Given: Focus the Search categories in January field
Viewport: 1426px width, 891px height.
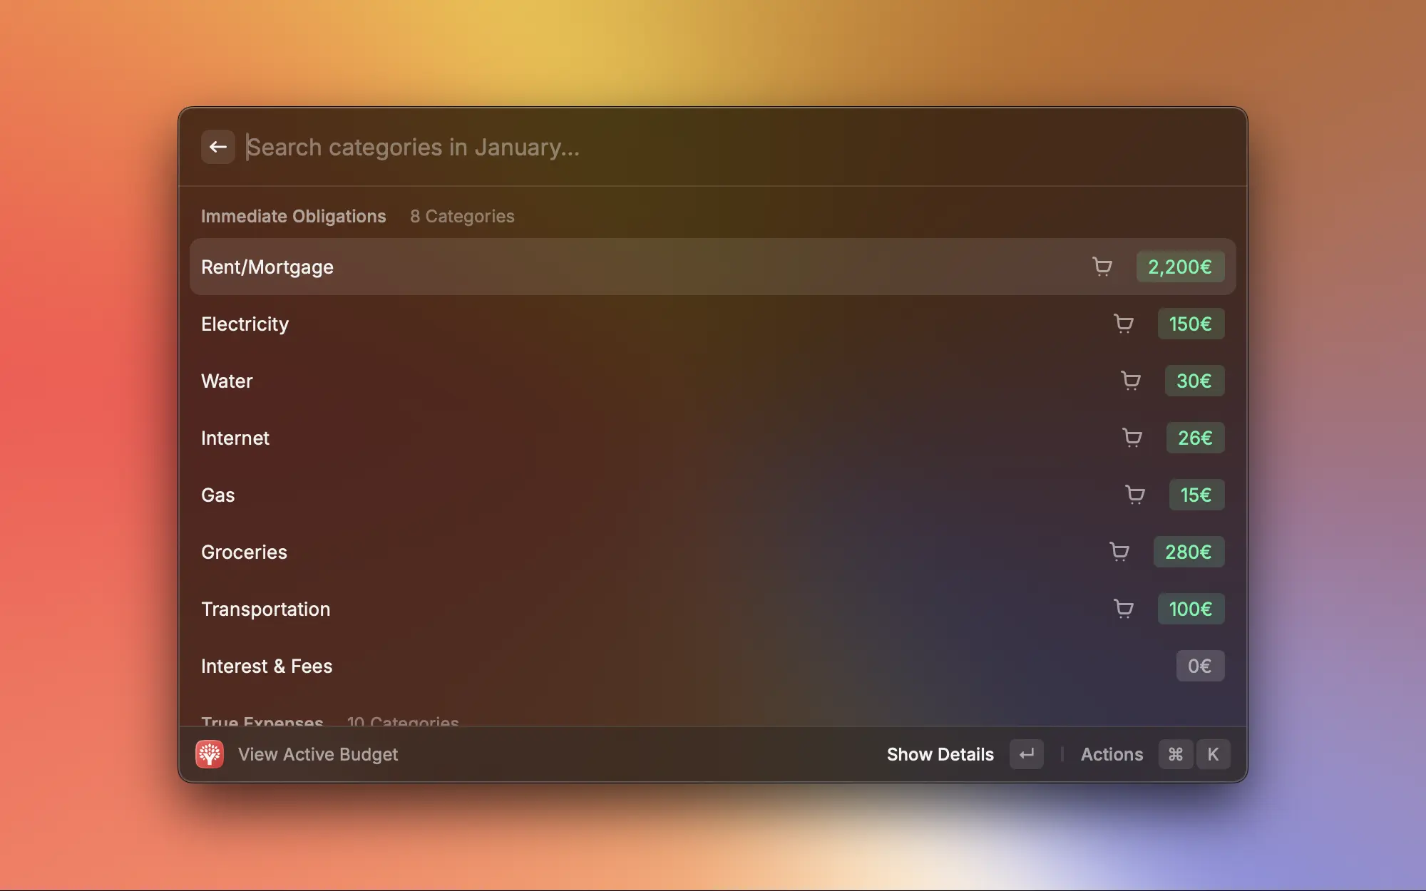Looking at the screenshot, I should pos(642,147).
